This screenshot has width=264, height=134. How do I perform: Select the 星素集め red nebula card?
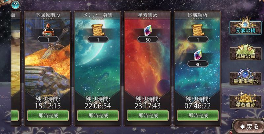(x=148, y=57)
